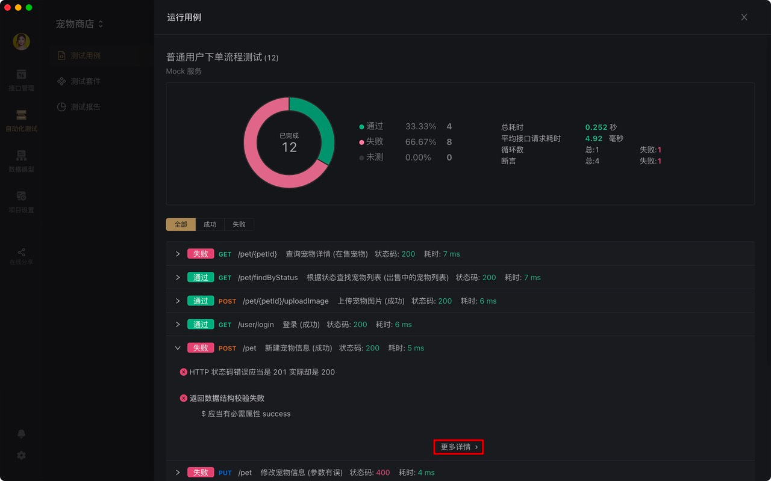Open settings gear icon
The image size is (771, 481).
tap(21, 456)
